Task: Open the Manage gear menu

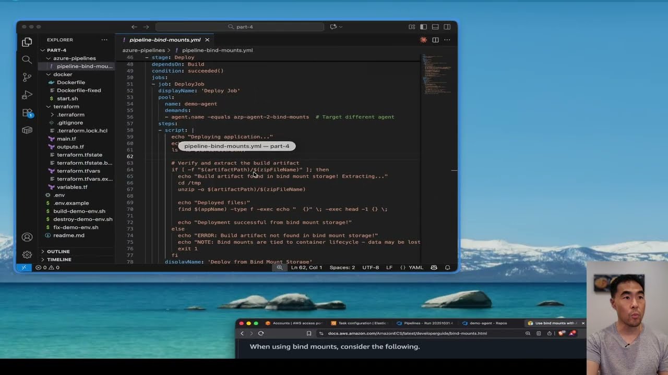Action: [27, 255]
